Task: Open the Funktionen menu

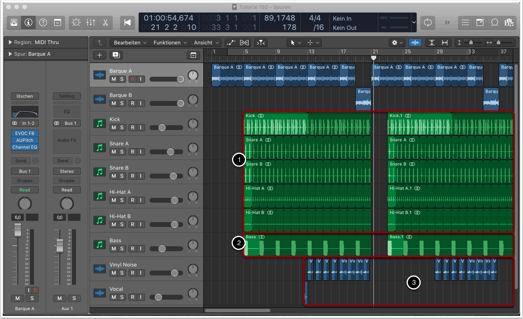Action: pyautogui.click(x=169, y=42)
